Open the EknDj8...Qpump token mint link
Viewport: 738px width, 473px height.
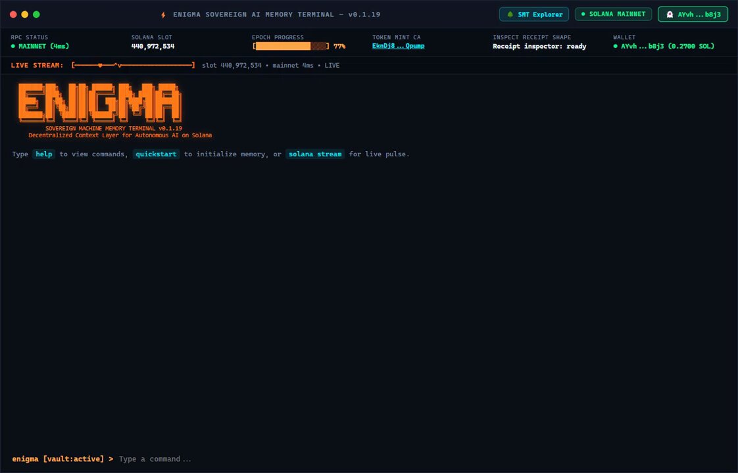tap(398, 46)
